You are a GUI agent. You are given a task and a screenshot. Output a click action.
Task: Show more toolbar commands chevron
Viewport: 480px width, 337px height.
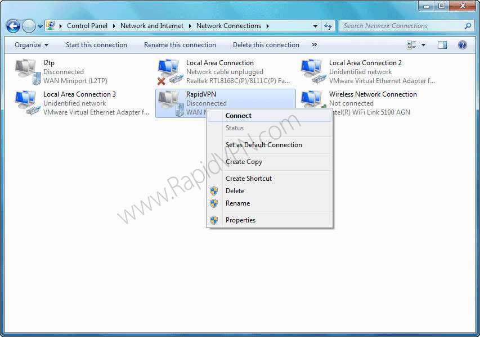(x=315, y=44)
